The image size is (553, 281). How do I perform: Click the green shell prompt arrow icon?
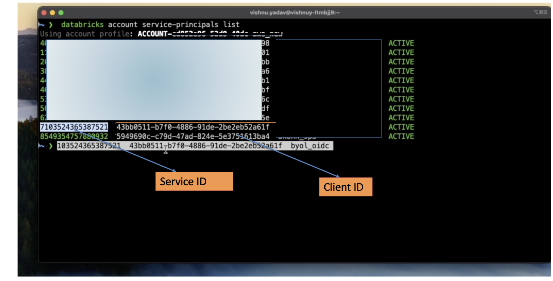pos(51,25)
